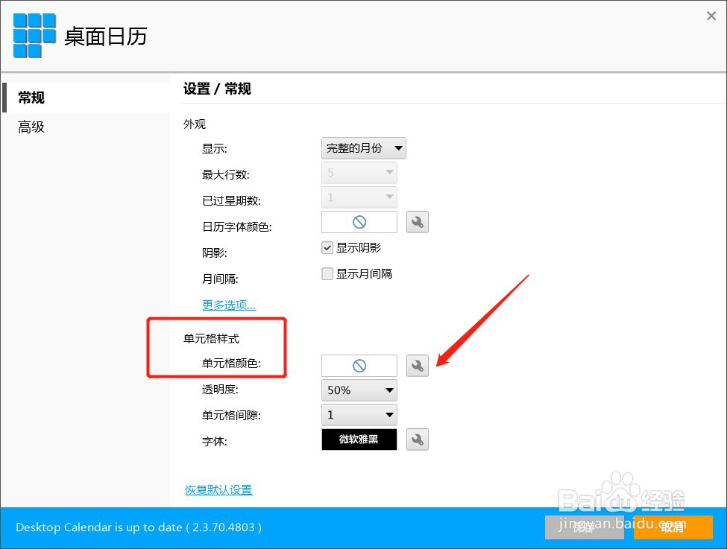The width and height of the screenshot is (727, 549).
Task: Click the 恢复默认设置 link
Action: coord(218,489)
